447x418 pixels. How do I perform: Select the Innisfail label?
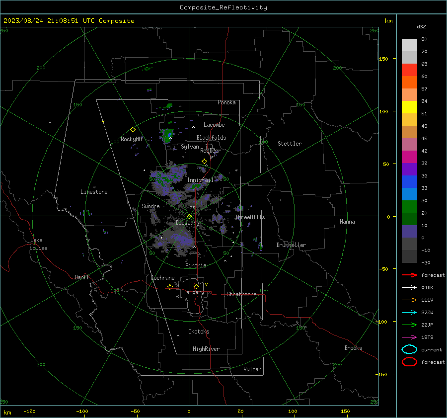[x=200, y=180]
